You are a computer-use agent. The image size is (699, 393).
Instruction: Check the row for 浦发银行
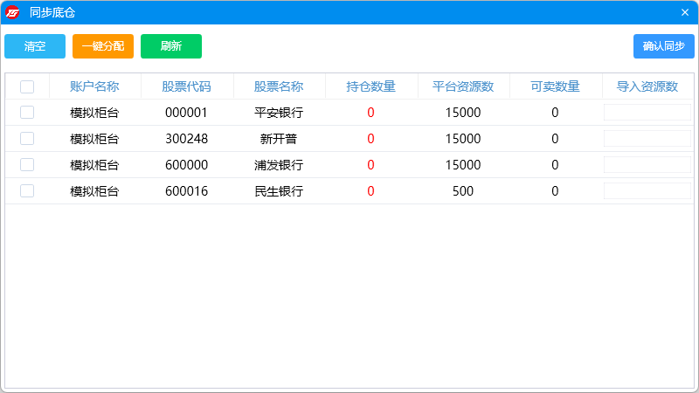pyautogui.click(x=27, y=165)
